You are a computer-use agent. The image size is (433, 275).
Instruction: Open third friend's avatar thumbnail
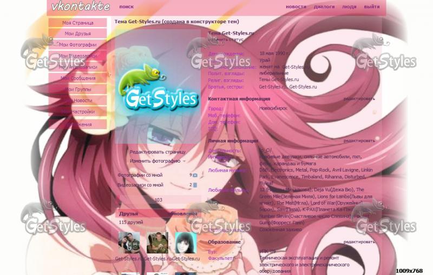coord(186,243)
